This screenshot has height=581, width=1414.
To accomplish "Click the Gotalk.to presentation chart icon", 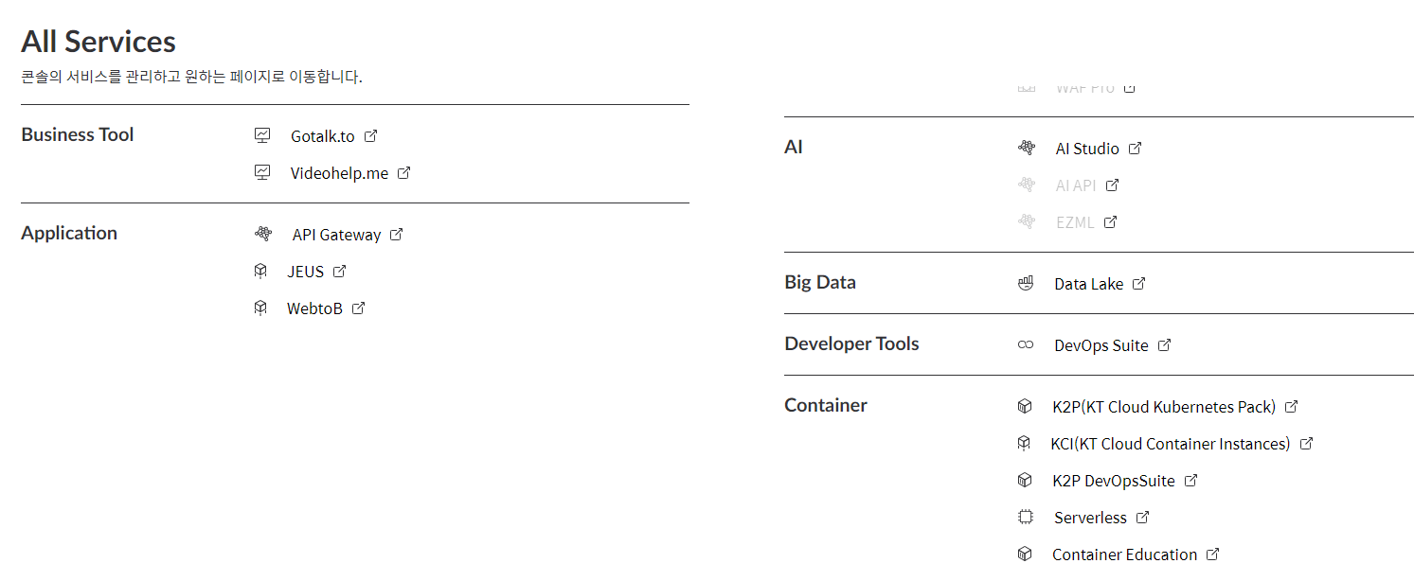I will [x=262, y=135].
